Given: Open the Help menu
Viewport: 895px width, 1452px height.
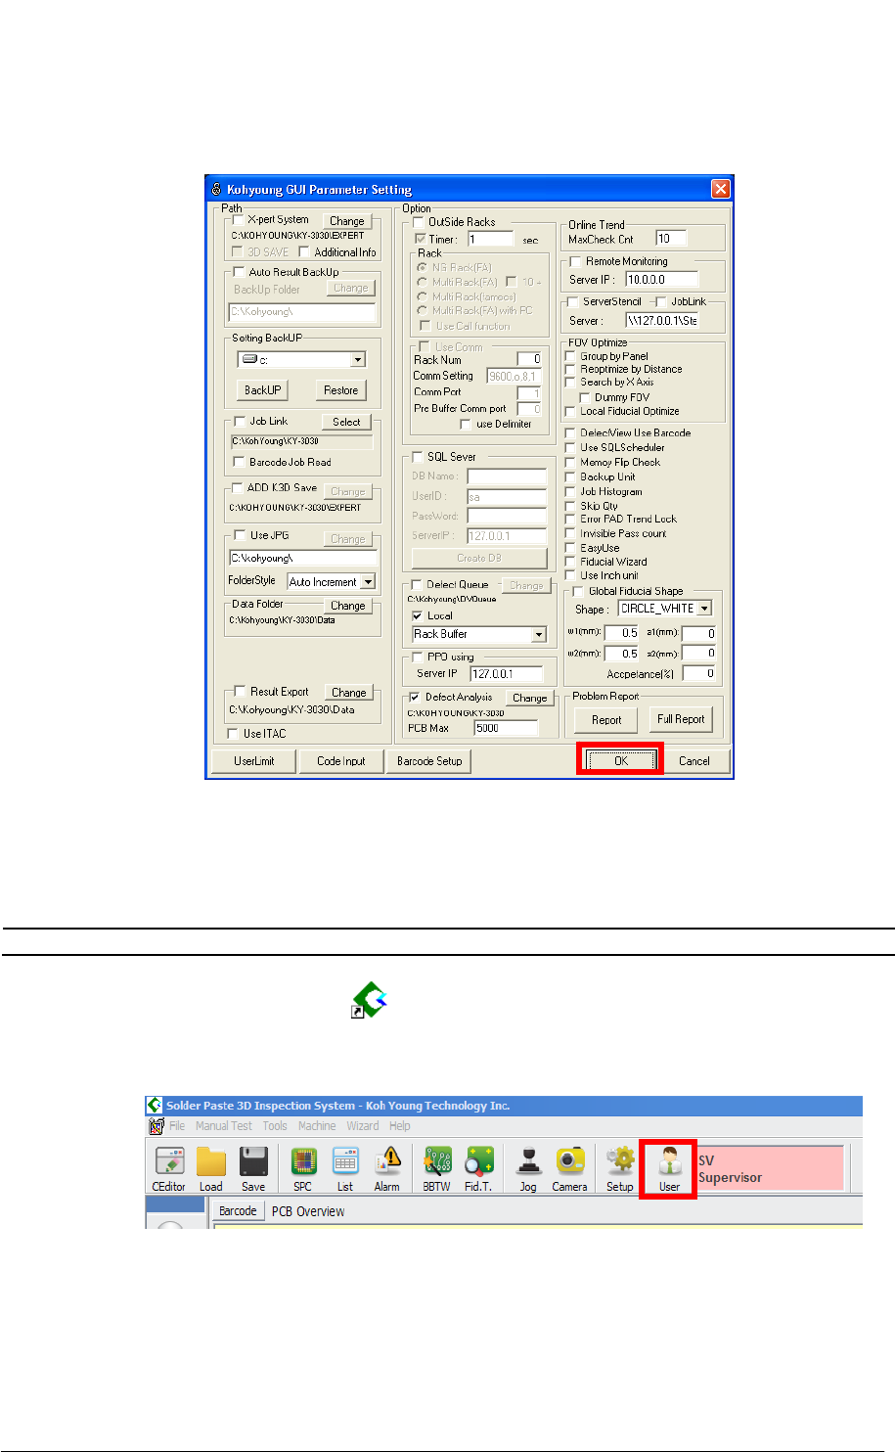Looking at the screenshot, I should tap(400, 1126).
